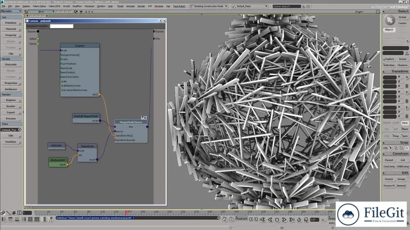The image size is (410, 230).
Task: Select View transform mode
Action: tap(405, 123)
